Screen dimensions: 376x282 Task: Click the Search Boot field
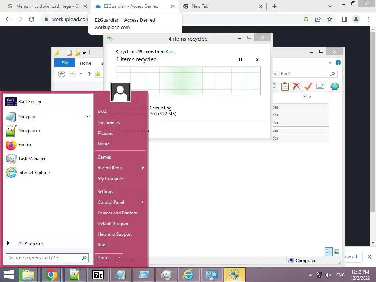[x=304, y=74]
